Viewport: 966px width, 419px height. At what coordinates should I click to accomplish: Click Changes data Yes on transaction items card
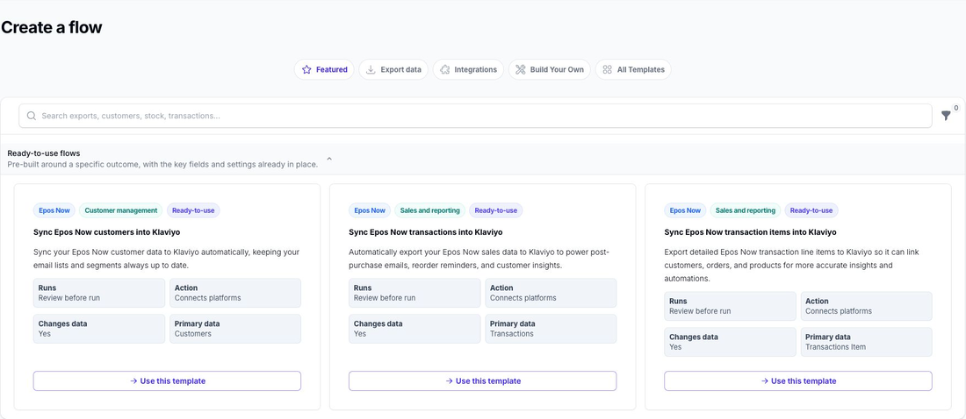[x=730, y=342]
